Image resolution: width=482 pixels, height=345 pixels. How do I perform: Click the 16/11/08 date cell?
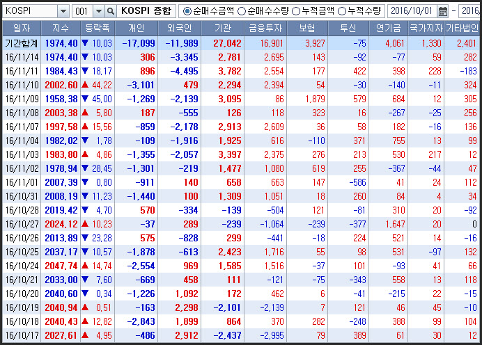point(22,113)
